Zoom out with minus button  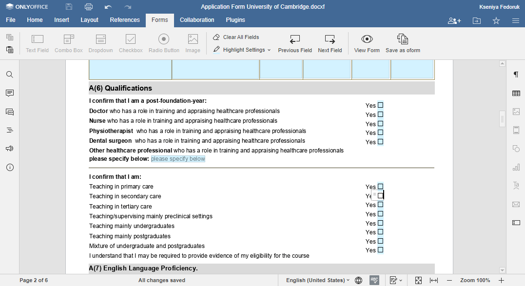click(449, 280)
